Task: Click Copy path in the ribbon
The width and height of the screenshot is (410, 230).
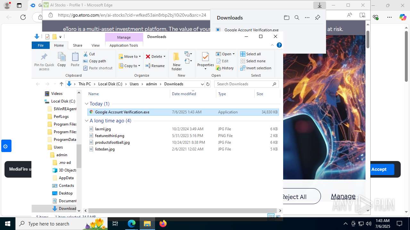Action: tap(94, 61)
